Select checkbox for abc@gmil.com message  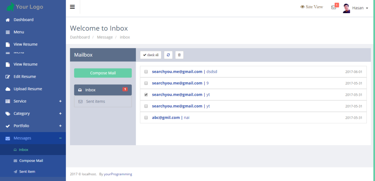(x=146, y=118)
